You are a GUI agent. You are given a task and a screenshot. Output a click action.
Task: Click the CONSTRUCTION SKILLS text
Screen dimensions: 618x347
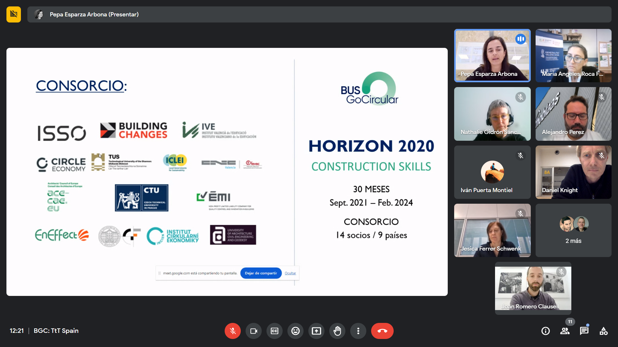pos(371,166)
